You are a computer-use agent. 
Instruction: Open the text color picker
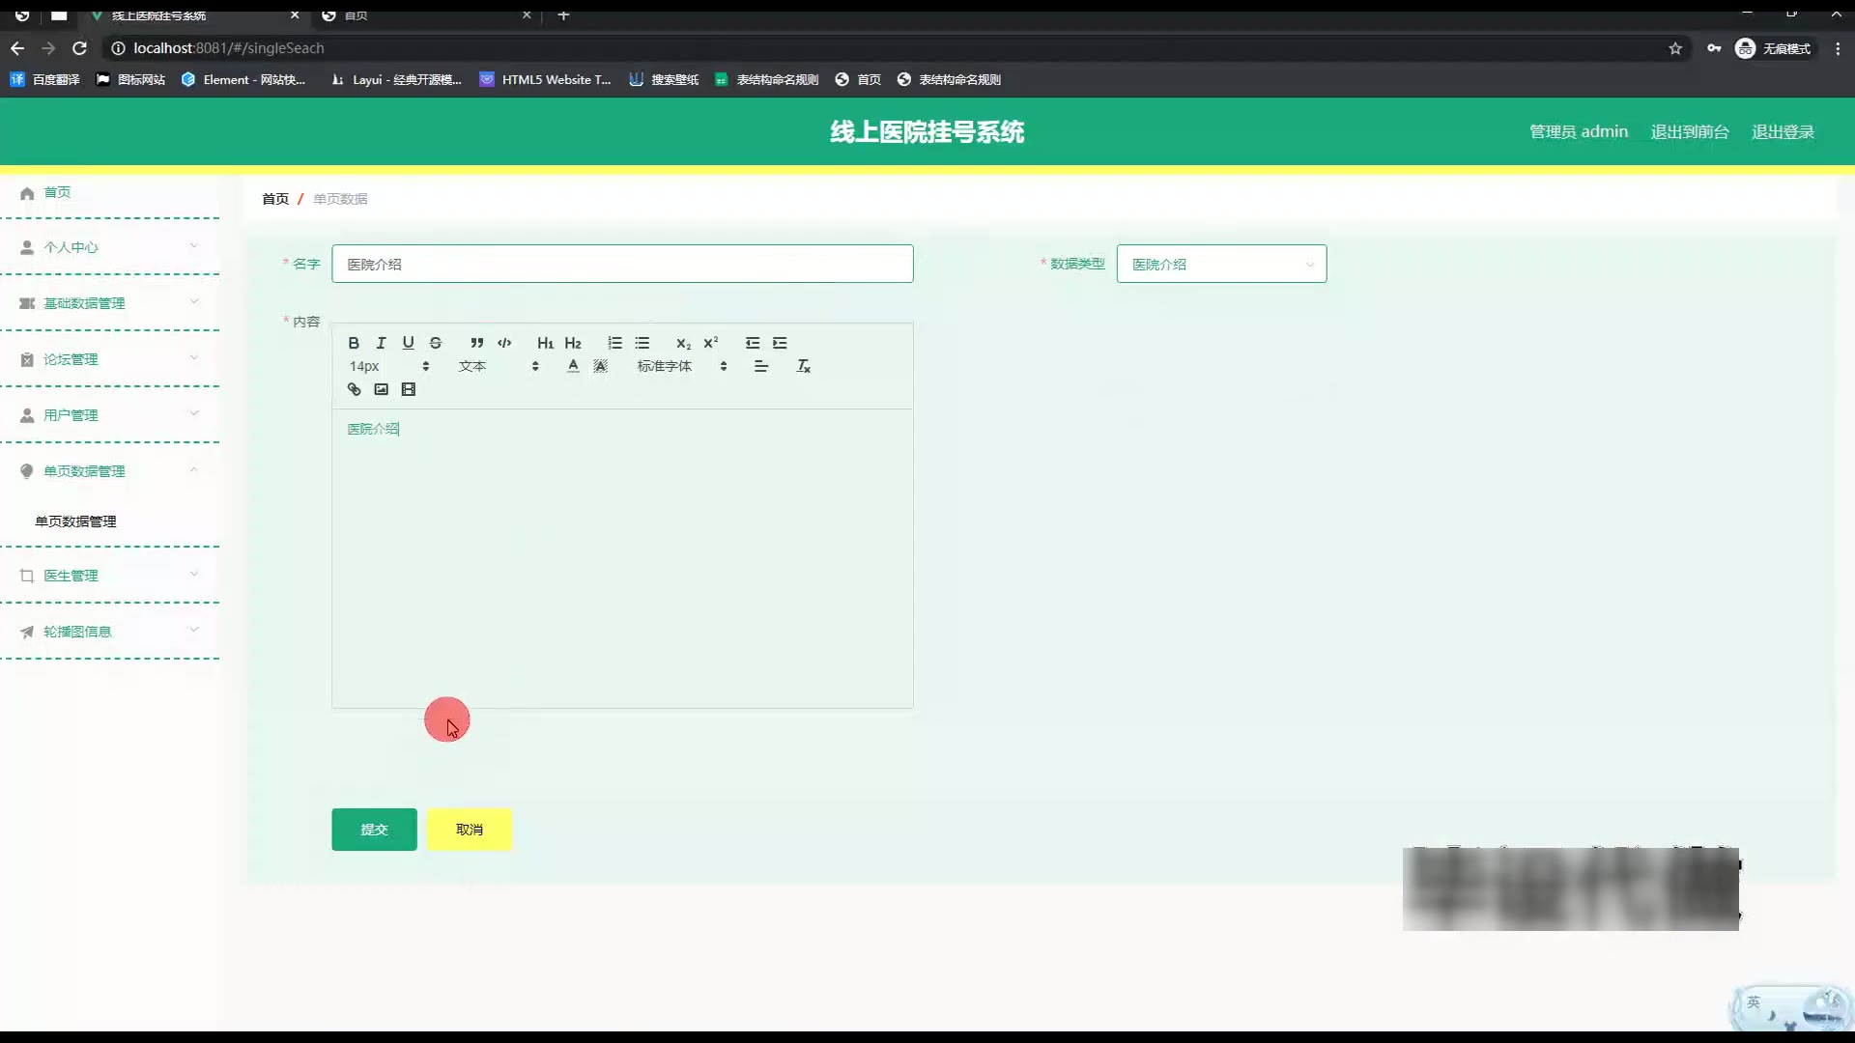(x=573, y=366)
